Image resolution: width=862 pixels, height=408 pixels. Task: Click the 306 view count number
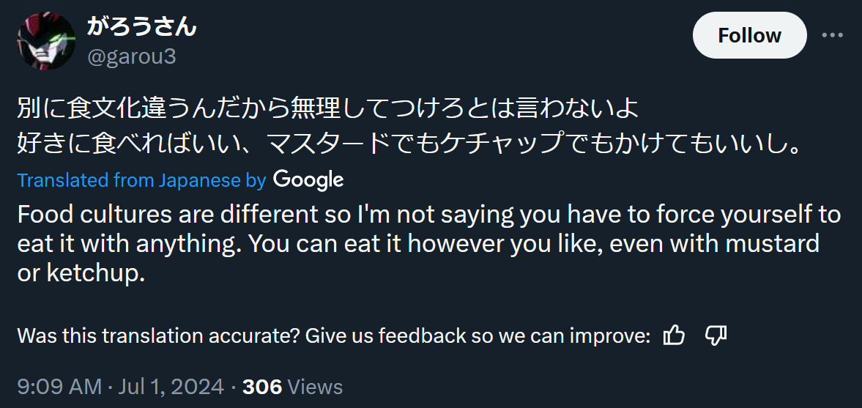coord(261,387)
